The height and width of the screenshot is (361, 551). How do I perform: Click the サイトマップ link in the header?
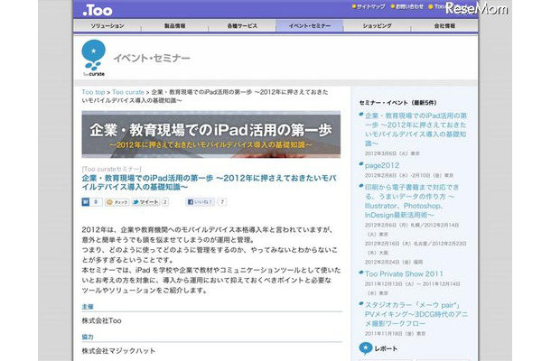[372, 7]
